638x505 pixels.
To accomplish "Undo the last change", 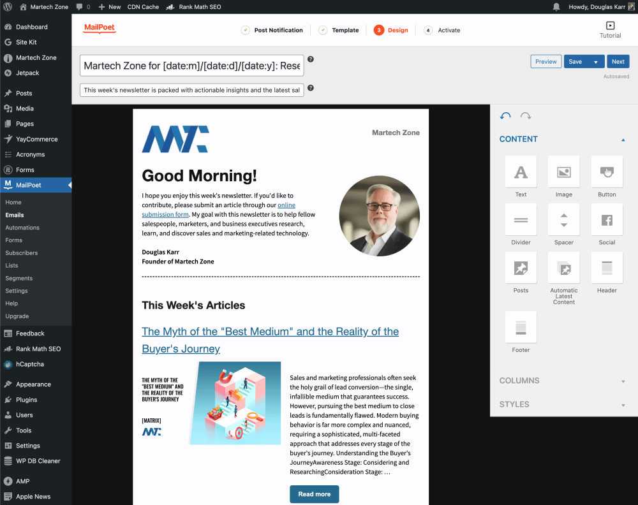I will (x=505, y=116).
